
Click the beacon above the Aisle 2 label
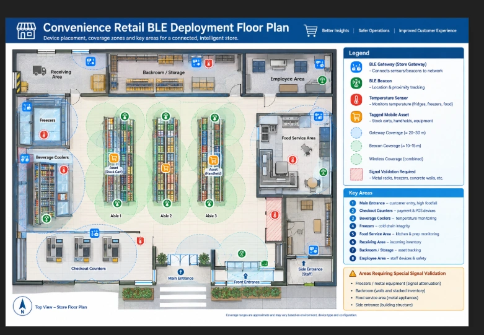(167, 203)
